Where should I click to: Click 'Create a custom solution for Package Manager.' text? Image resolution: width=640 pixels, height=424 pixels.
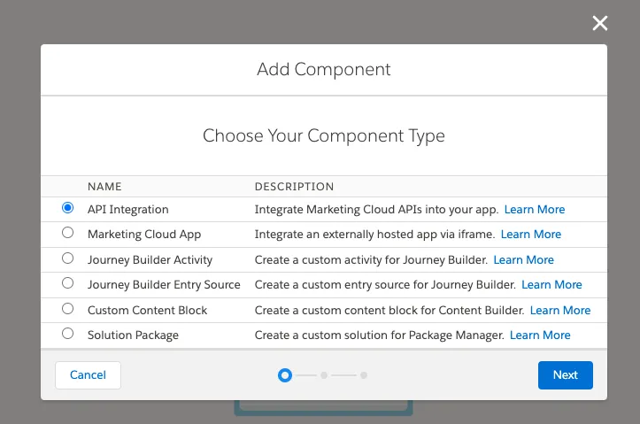point(380,335)
